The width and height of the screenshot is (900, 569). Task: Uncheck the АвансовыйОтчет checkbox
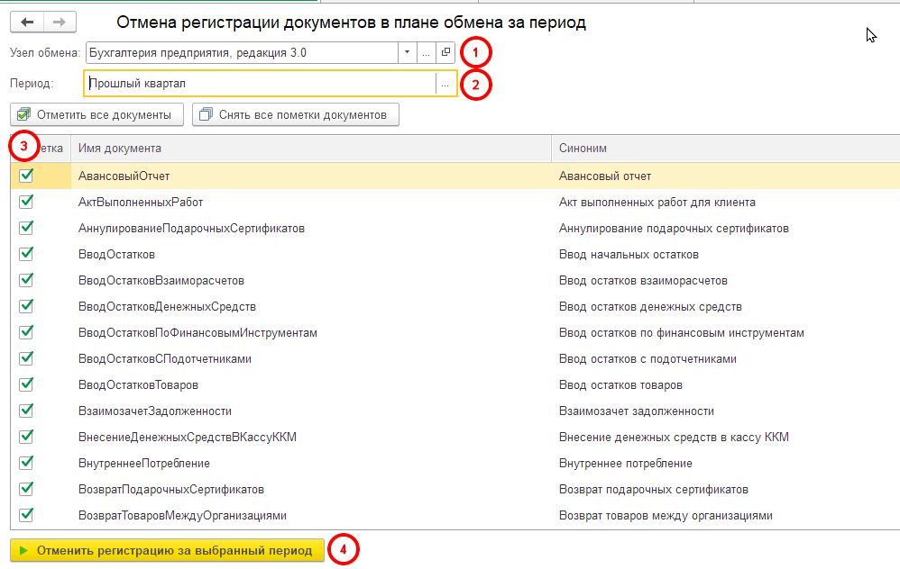pyautogui.click(x=26, y=176)
